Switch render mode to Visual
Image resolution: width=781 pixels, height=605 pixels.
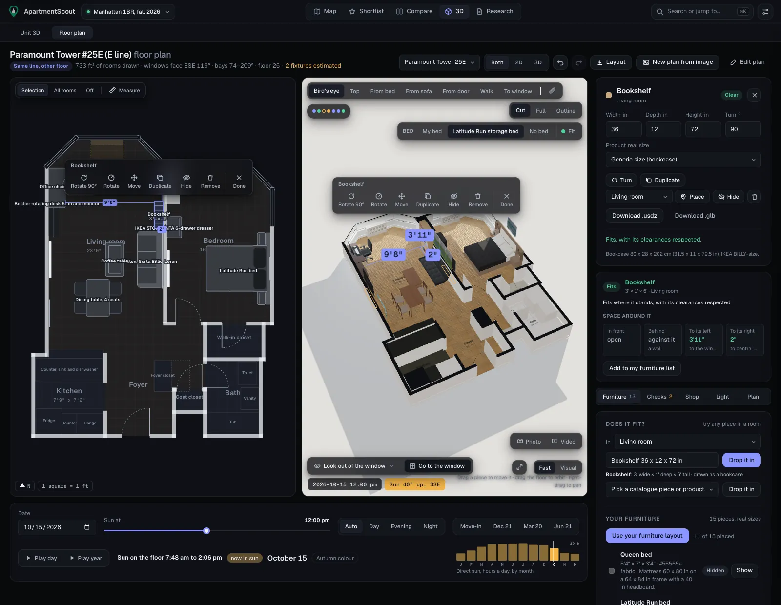click(x=568, y=468)
